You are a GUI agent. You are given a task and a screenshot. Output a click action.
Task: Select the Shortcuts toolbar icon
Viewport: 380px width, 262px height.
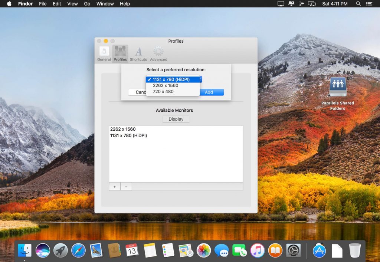click(x=138, y=53)
